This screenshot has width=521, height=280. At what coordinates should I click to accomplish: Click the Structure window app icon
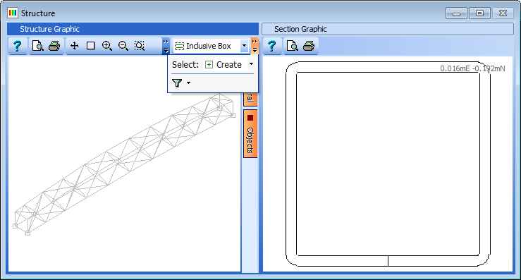point(13,13)
